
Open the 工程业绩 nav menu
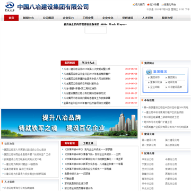click(x=88, y=18)
